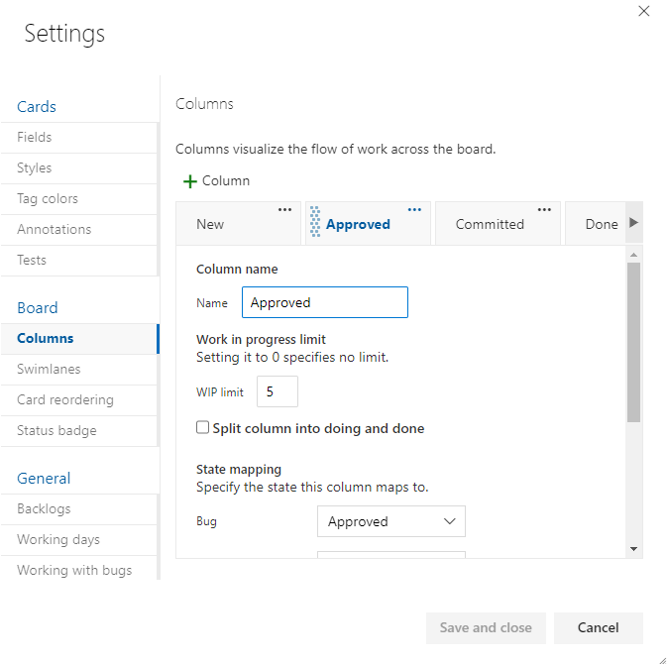Click the Approved column drag gripper
Screen dimensions: 667x664
click(315, 222)
